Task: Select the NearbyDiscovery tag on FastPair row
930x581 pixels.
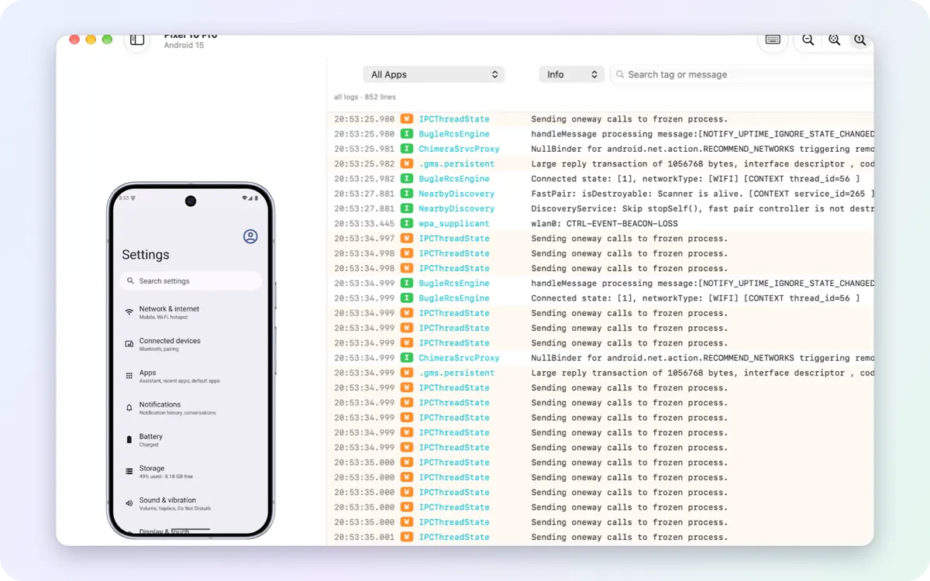Action: 456,194
